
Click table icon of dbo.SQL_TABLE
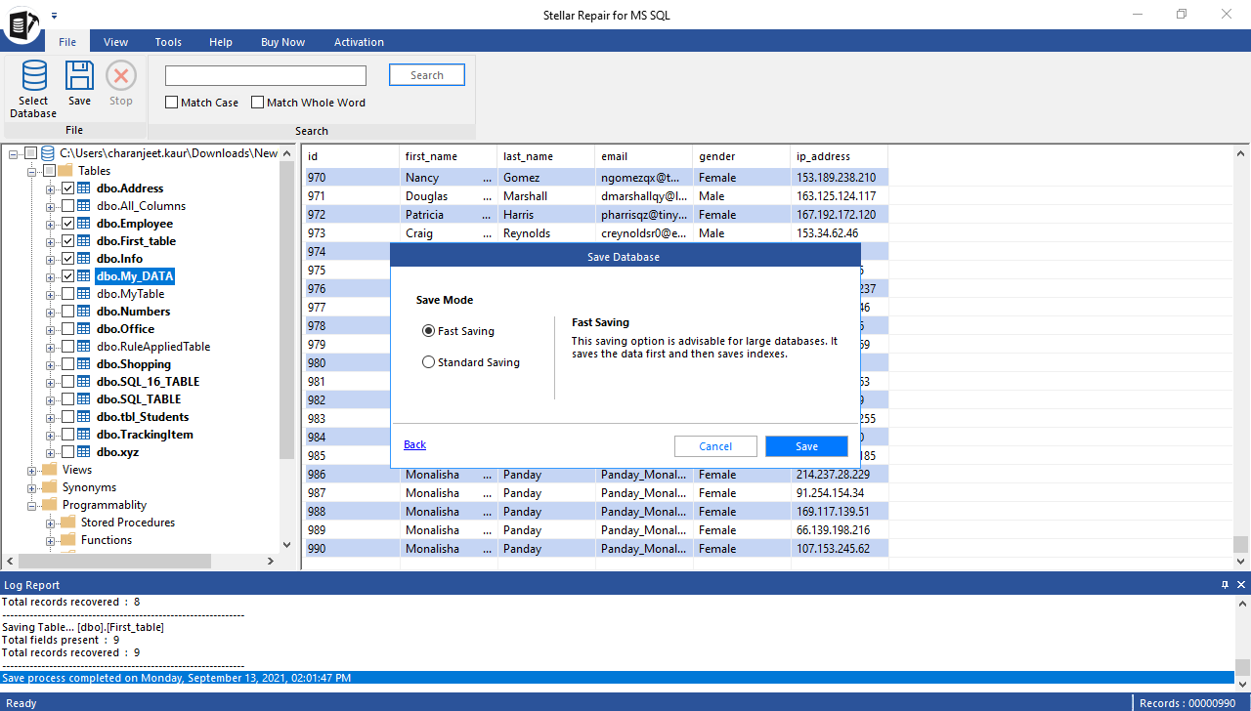[85, 399]
